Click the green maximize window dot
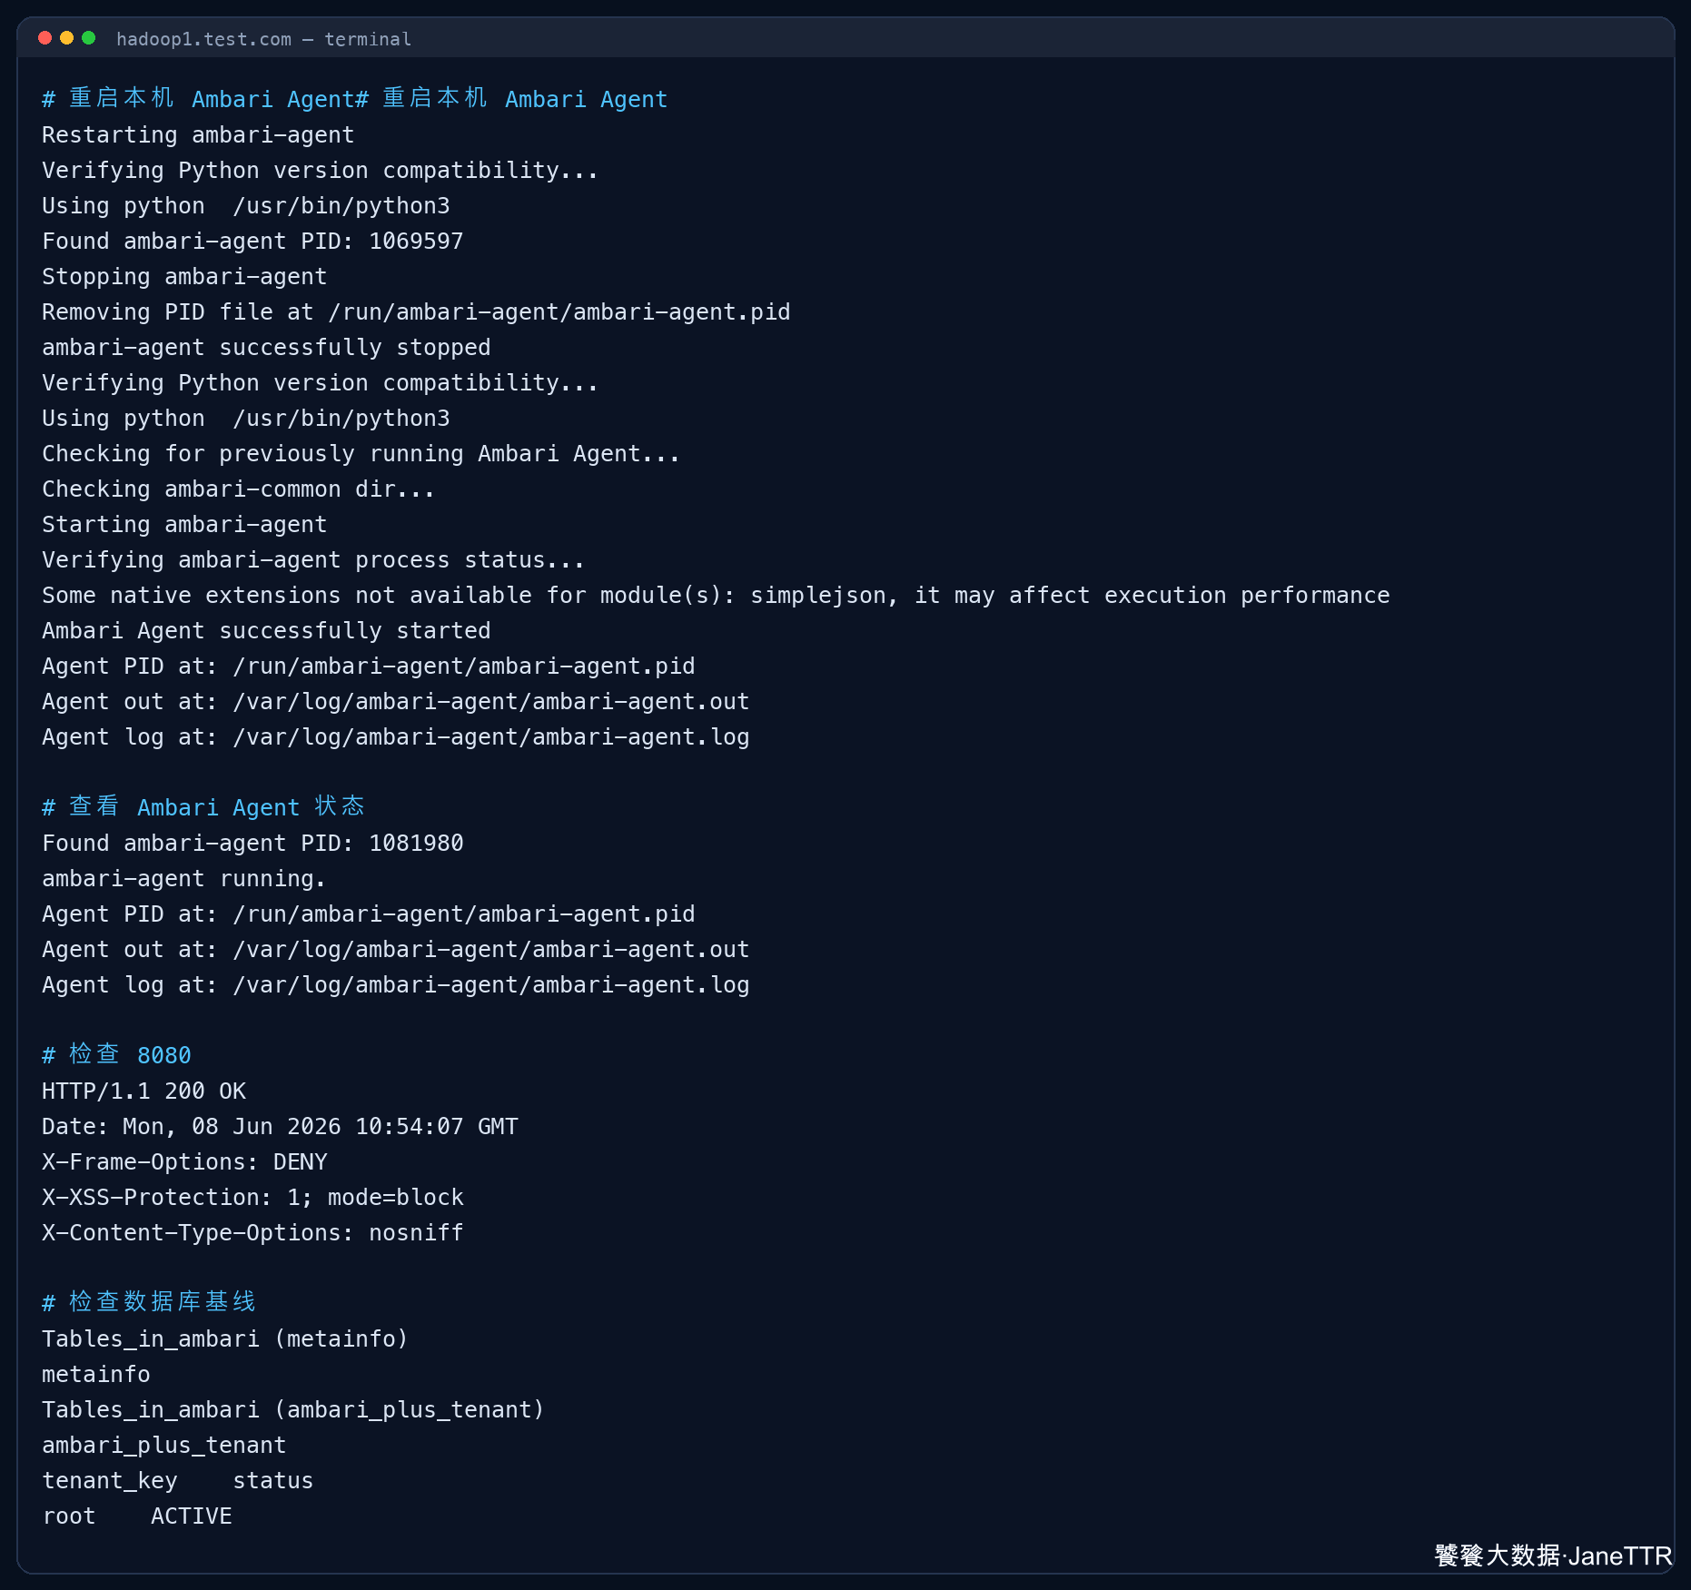 88,38
